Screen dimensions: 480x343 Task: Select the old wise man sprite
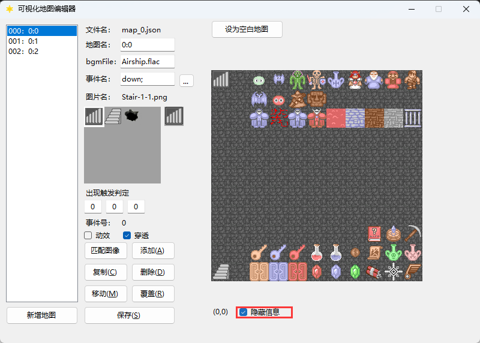pos(374,80)
